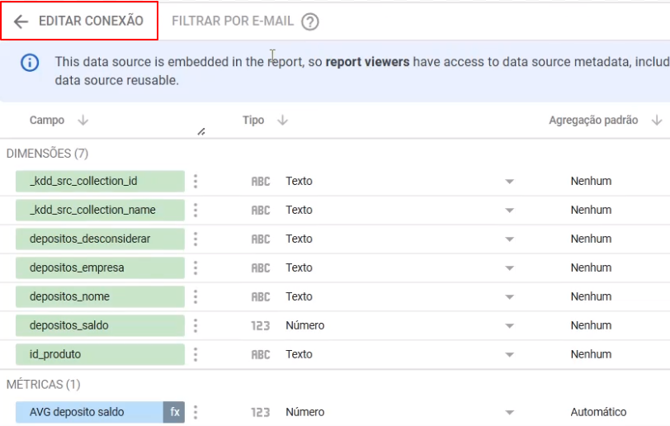Sort by Campo column using the arrow
Viewport: 670px width, 426px height.
pyautogui.click(x=83, y=121)
